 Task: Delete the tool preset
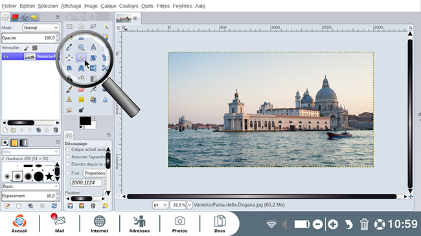tap(93, 206)
